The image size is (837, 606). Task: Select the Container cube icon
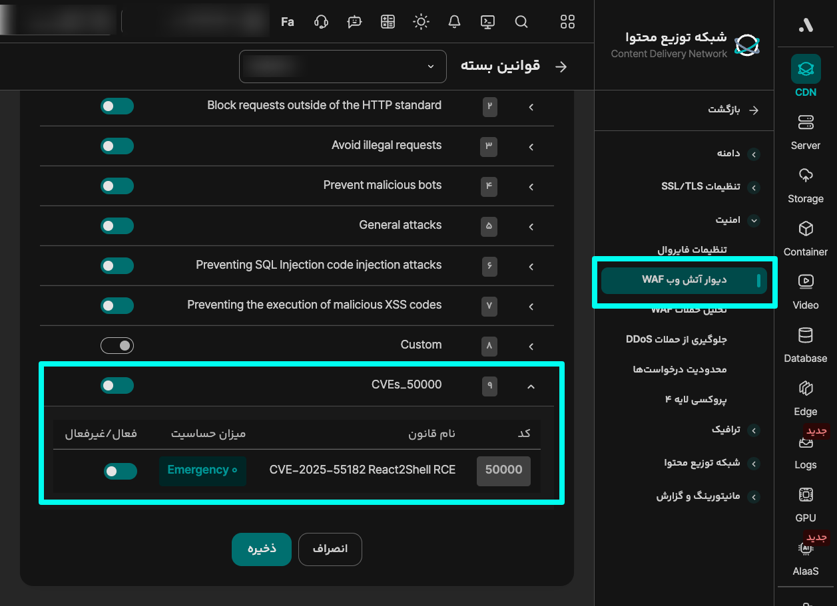click(x=805, y=229)
